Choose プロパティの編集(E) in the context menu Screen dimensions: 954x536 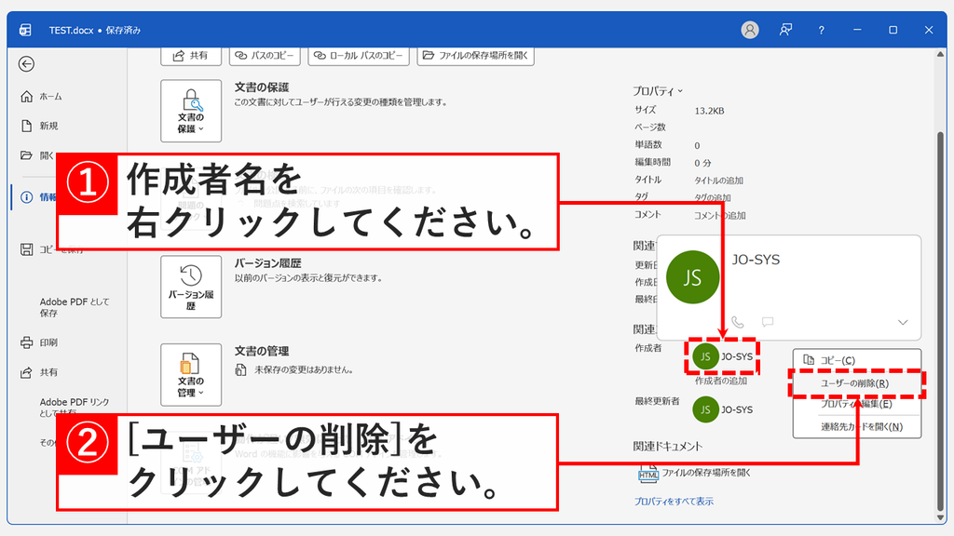click(857, 404)
